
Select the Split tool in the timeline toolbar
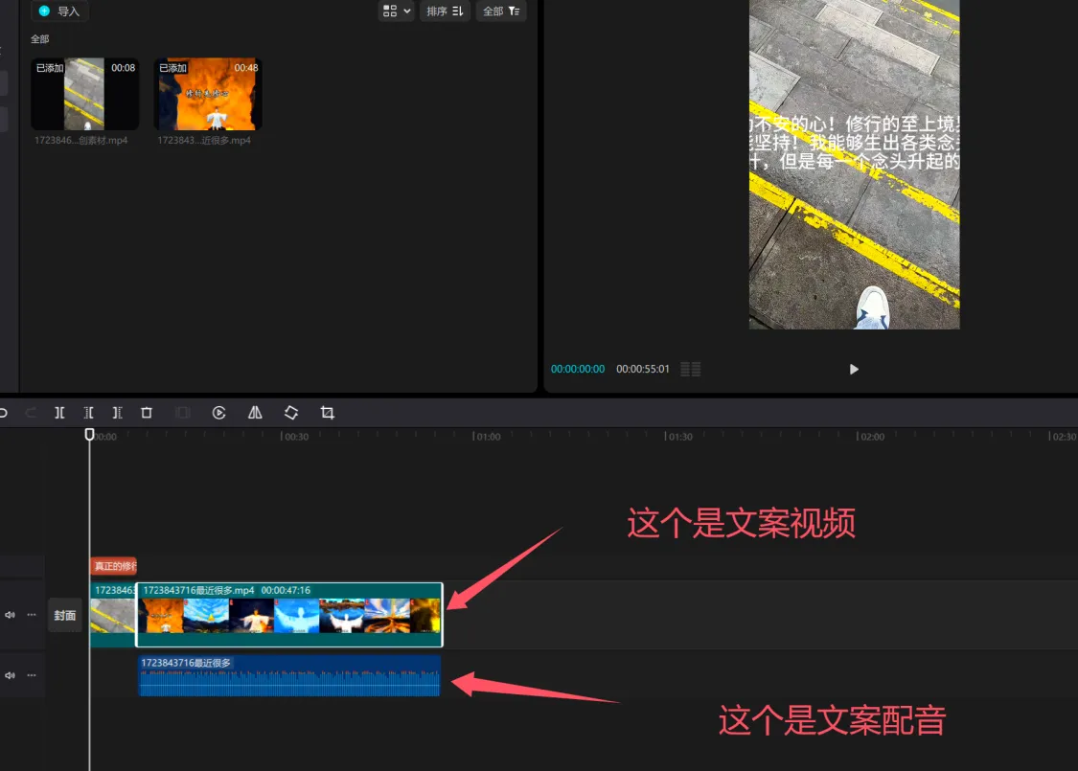(x=59, y=413)
